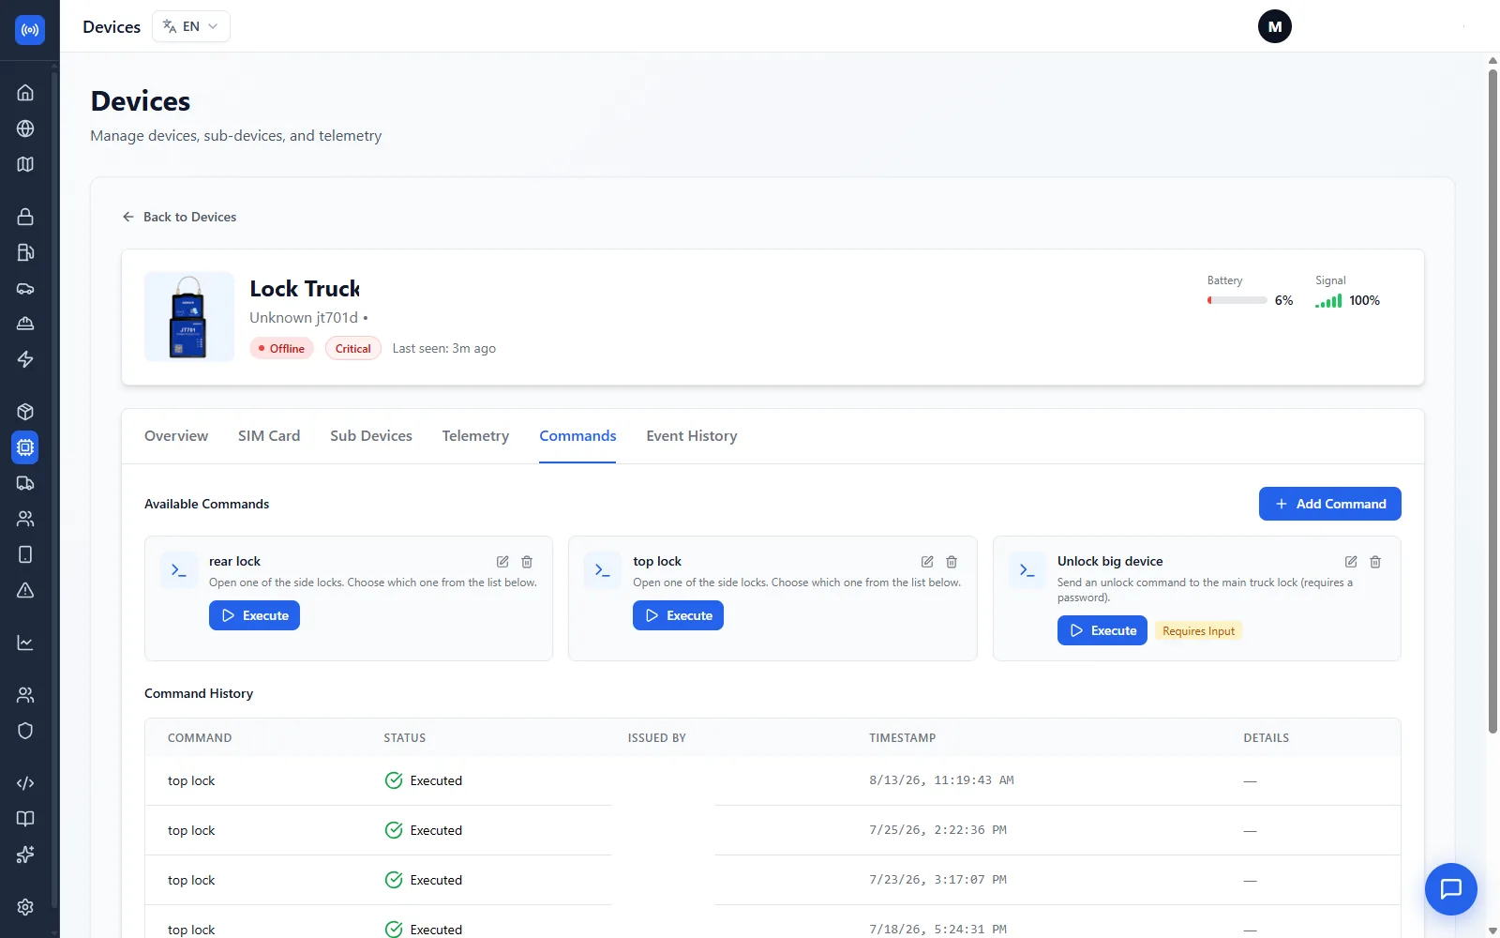Open the car icon in sidebar
Screen dimensions: 1500x938
point(25,288)
